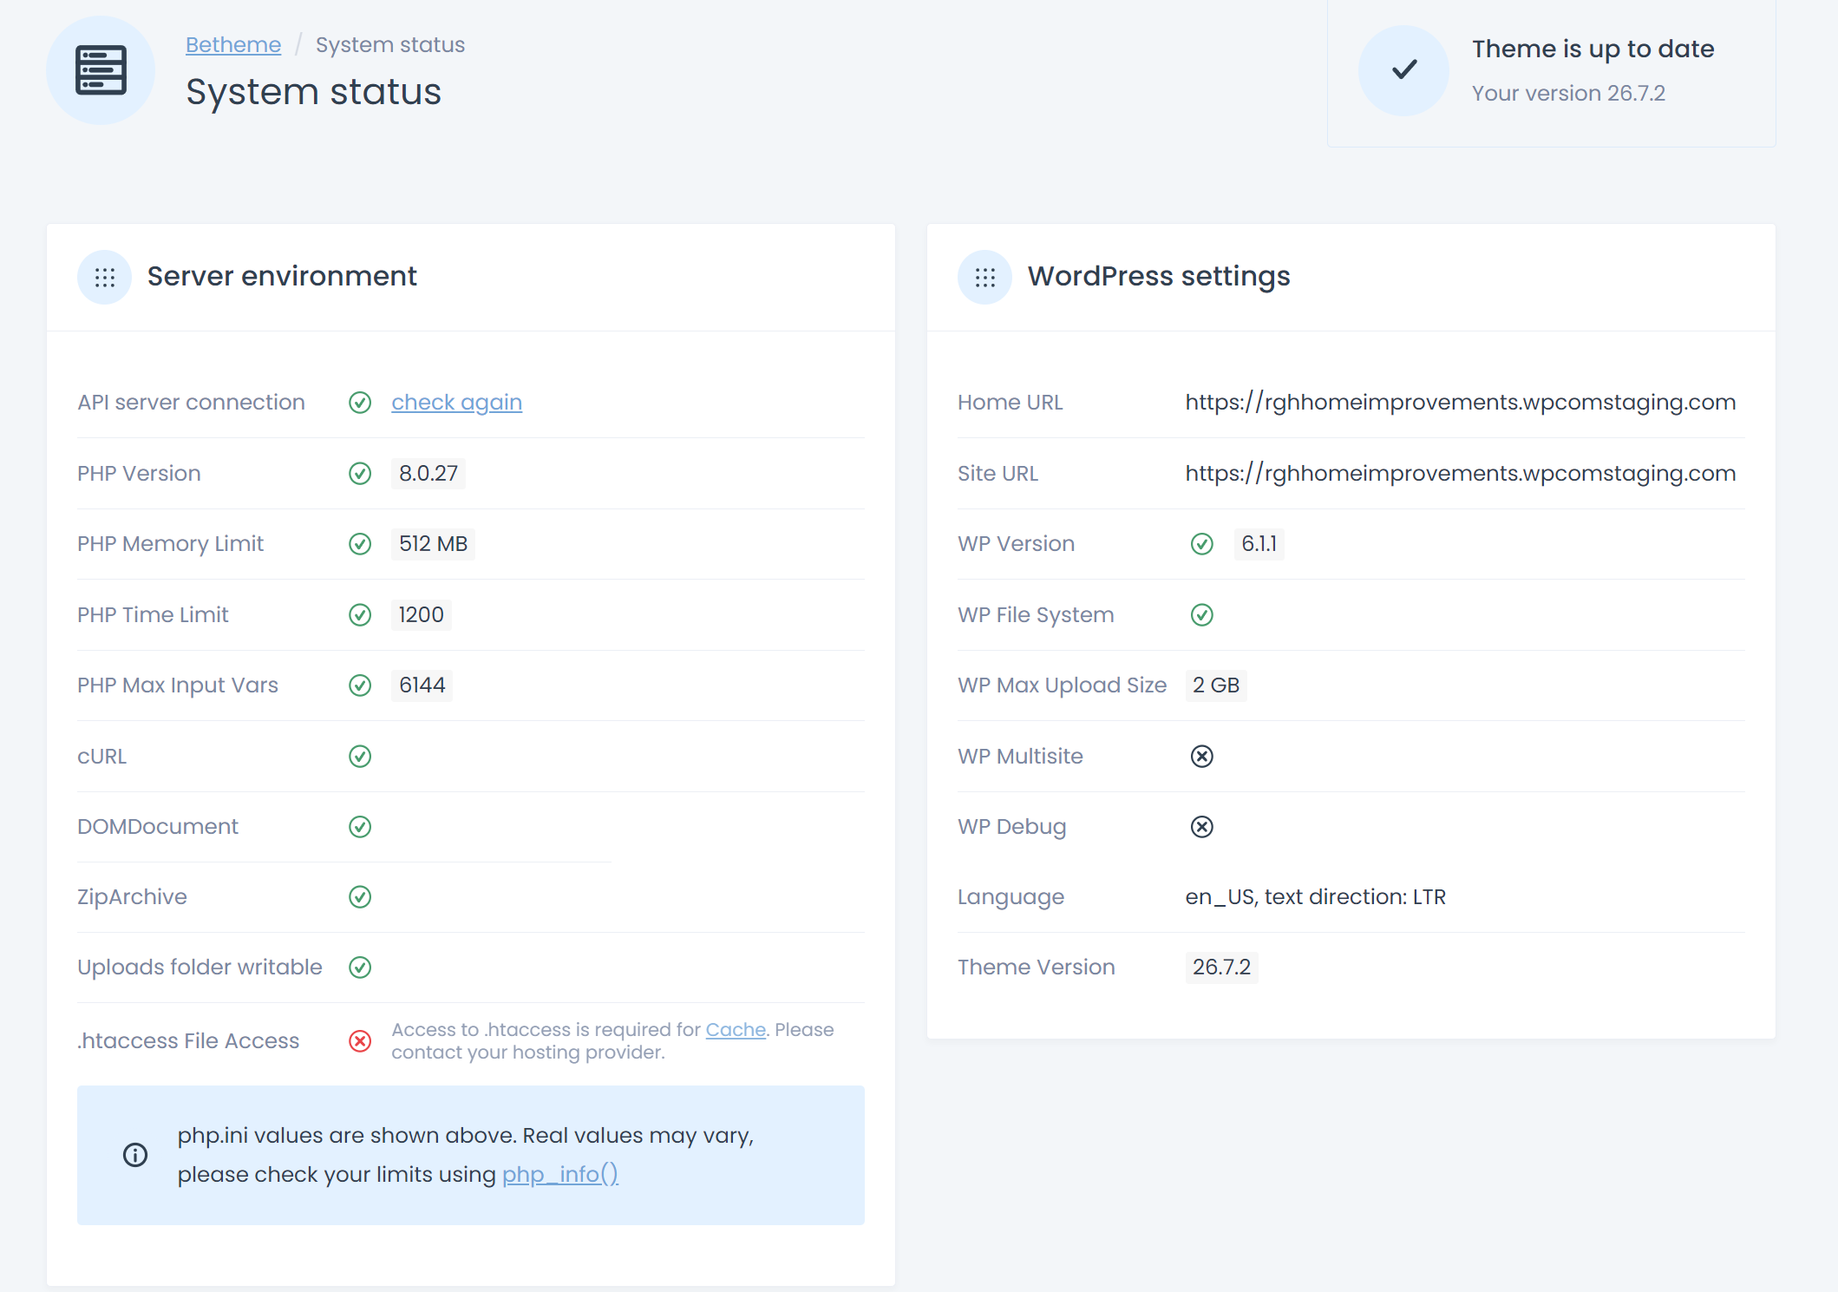The image size is (1838, 1292).
Task: Click the DOMDocument label
Action: click(158, 827)
